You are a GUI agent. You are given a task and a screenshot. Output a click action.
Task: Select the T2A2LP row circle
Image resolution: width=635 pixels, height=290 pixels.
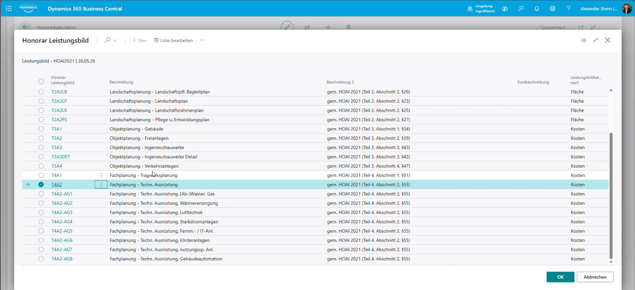41,101
